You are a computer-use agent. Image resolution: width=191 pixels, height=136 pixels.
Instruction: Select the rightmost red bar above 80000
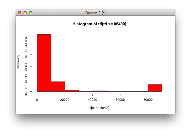[155, 88]
